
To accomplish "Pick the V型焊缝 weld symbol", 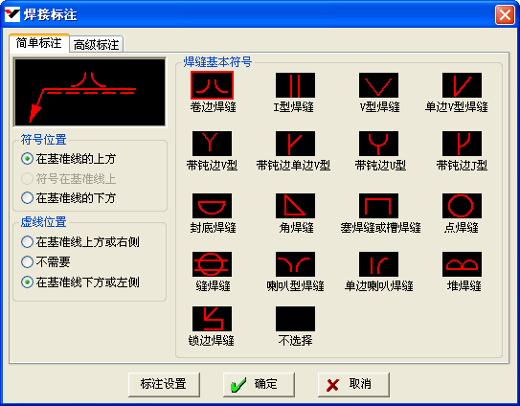I will 378,85.
